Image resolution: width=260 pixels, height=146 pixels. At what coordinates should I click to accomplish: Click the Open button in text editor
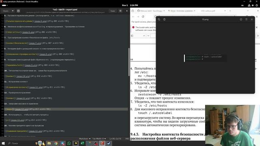pos(6,11)
